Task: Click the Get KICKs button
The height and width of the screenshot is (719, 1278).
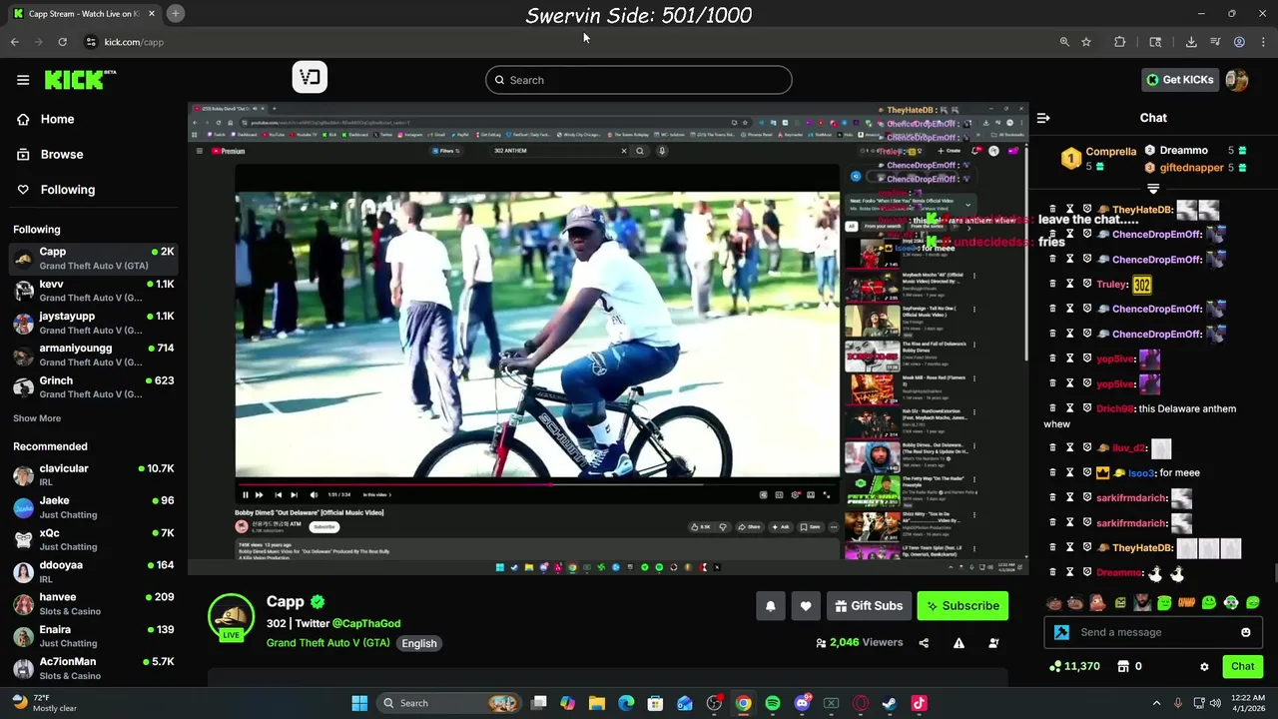Action: (1179, 80)
